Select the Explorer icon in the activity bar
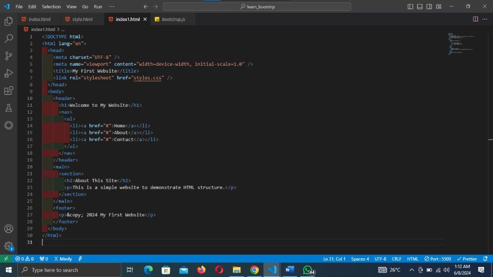The height and width of the screenshot is (277, 493). (x=8, y=21)
